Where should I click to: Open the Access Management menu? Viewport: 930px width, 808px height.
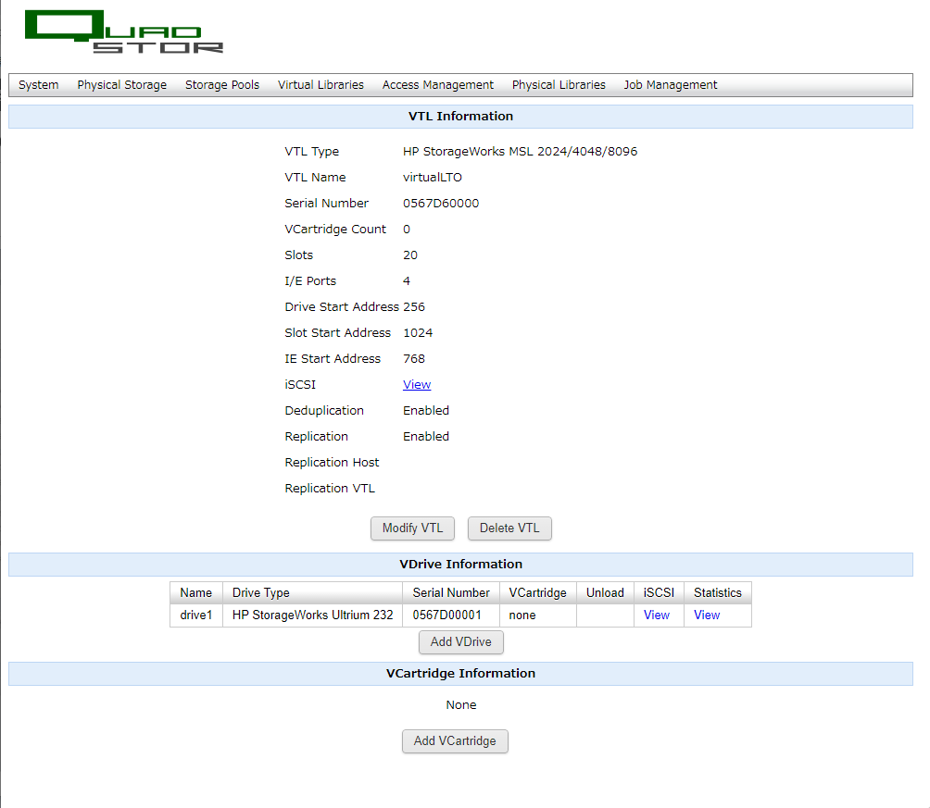point(438,85)
